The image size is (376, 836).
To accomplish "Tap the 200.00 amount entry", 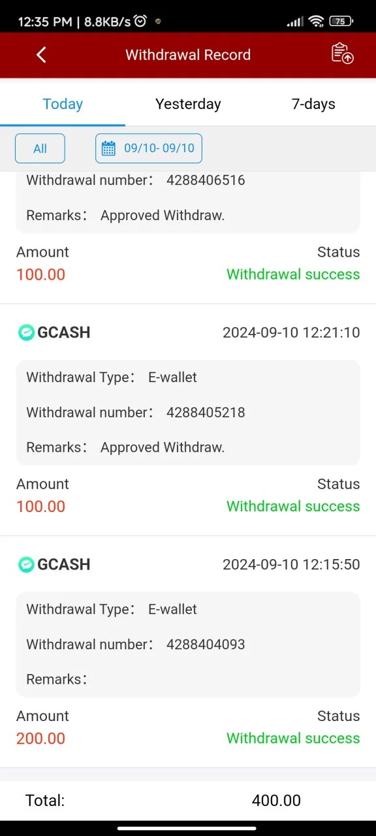I will (40, 738).
